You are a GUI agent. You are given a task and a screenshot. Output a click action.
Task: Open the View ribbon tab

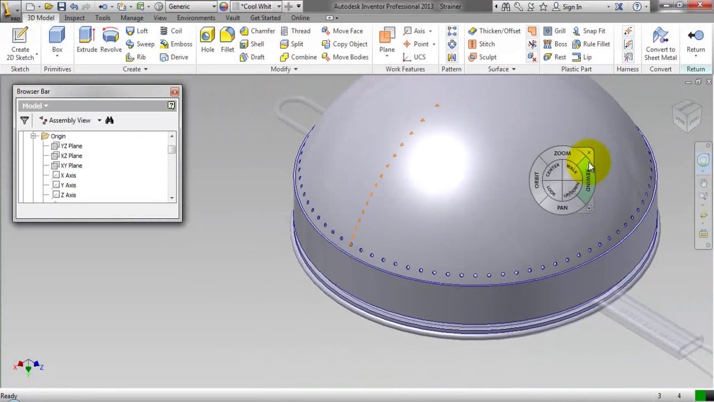[160, 18]
